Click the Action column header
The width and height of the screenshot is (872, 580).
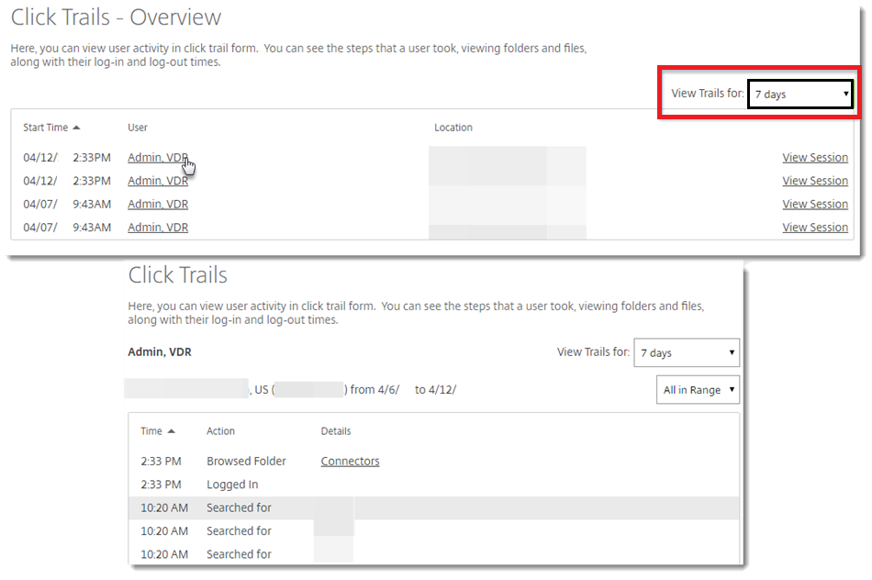click(220, 431)
